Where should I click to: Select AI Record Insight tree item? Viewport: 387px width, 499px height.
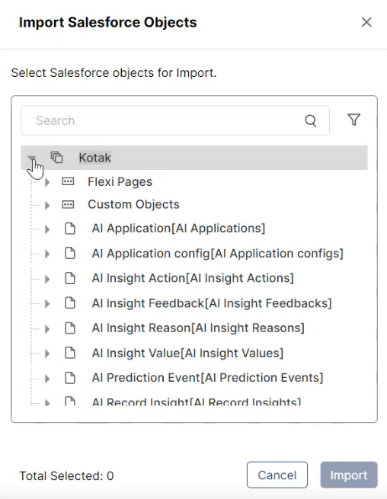197,401
